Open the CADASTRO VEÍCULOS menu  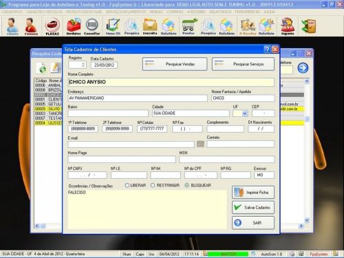coord(44,12)
